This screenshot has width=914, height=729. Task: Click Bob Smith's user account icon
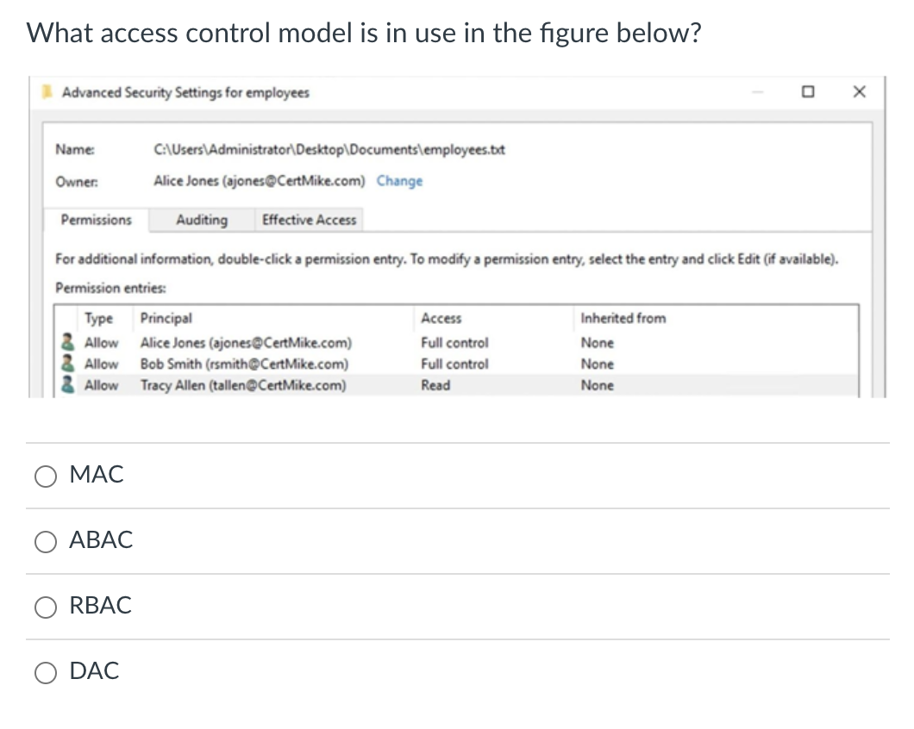coord(67,363)
